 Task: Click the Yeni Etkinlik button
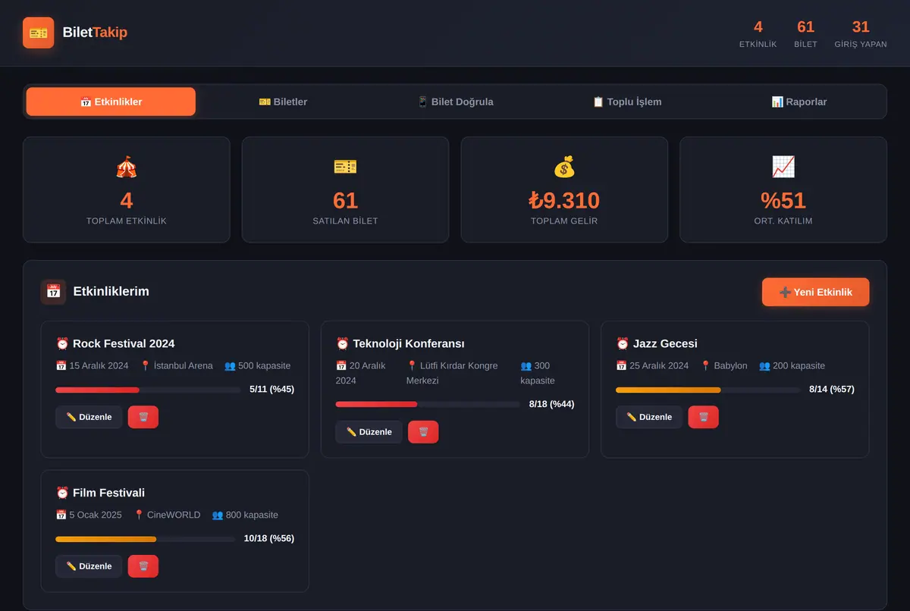tap(815, 292)
